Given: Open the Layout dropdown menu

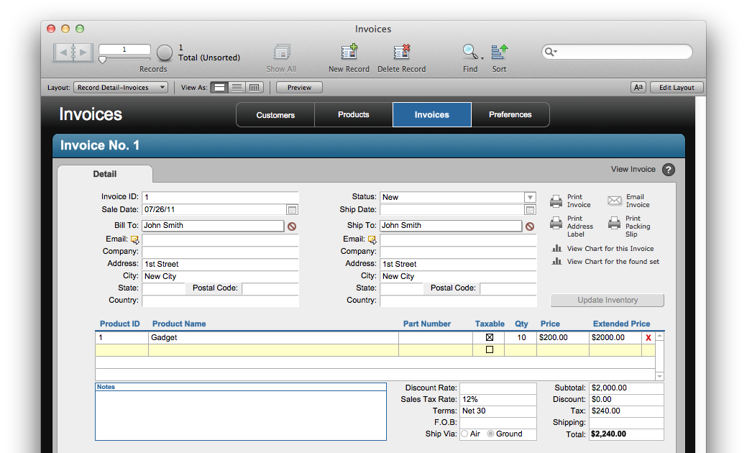Looking at the screenshot, I should tap(121, 88).
